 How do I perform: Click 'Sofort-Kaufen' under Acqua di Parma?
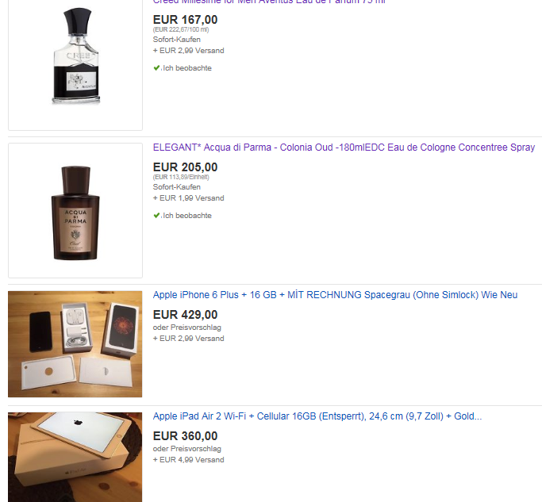[x=177, y=187]
